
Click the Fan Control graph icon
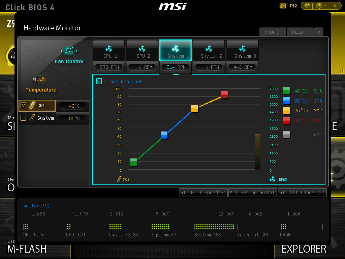coord(69,51)
